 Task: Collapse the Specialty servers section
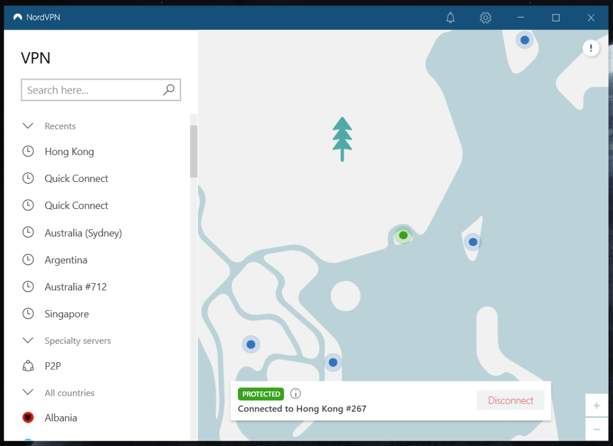(28, 341)
